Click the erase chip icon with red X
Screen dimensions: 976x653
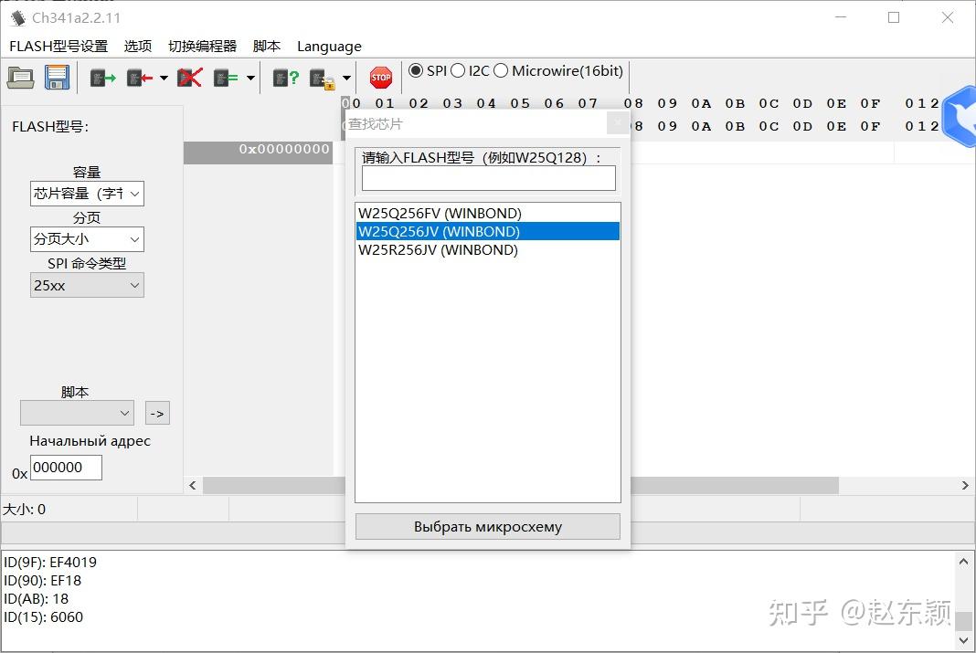pyautogui.click(x=190, y=78)
